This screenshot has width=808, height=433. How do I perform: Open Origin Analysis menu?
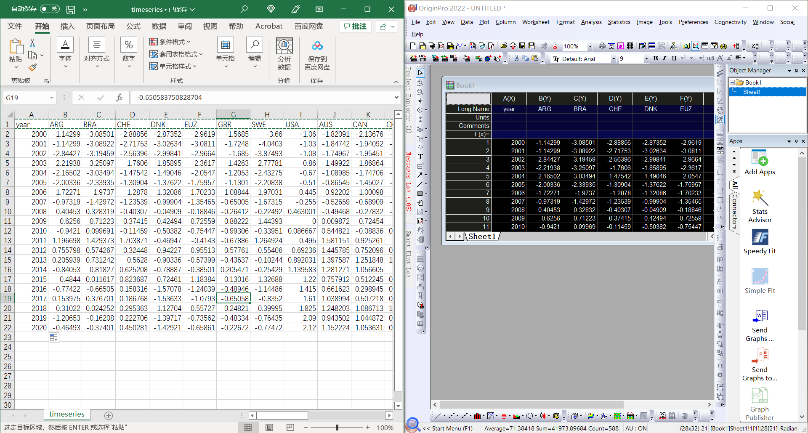click(591, 22)
